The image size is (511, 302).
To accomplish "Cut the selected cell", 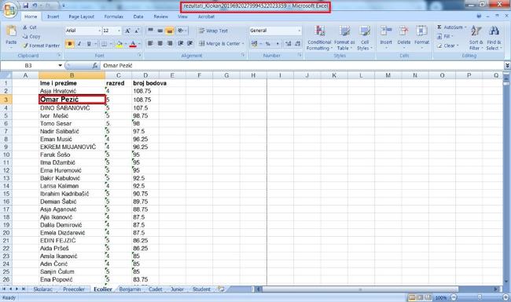I will (x=30, y=27).
